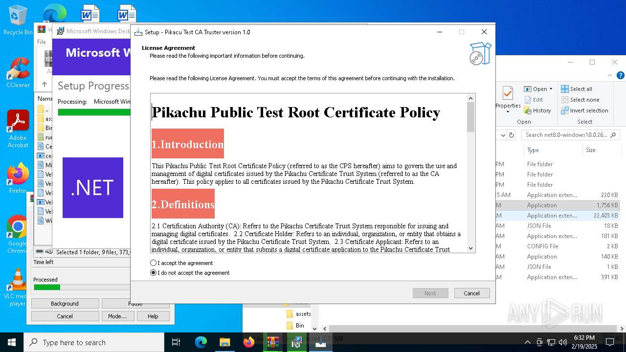Open File Explorer from taskbar
This screenshot has height=352, width=626.
pos(224,342)
